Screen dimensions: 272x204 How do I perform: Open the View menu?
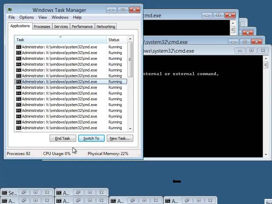coord(43,17)
